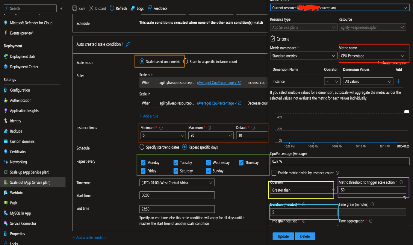Click Add a rule link
The width and height of the screenshot is (413, 245).
click(x=149, y=116)
